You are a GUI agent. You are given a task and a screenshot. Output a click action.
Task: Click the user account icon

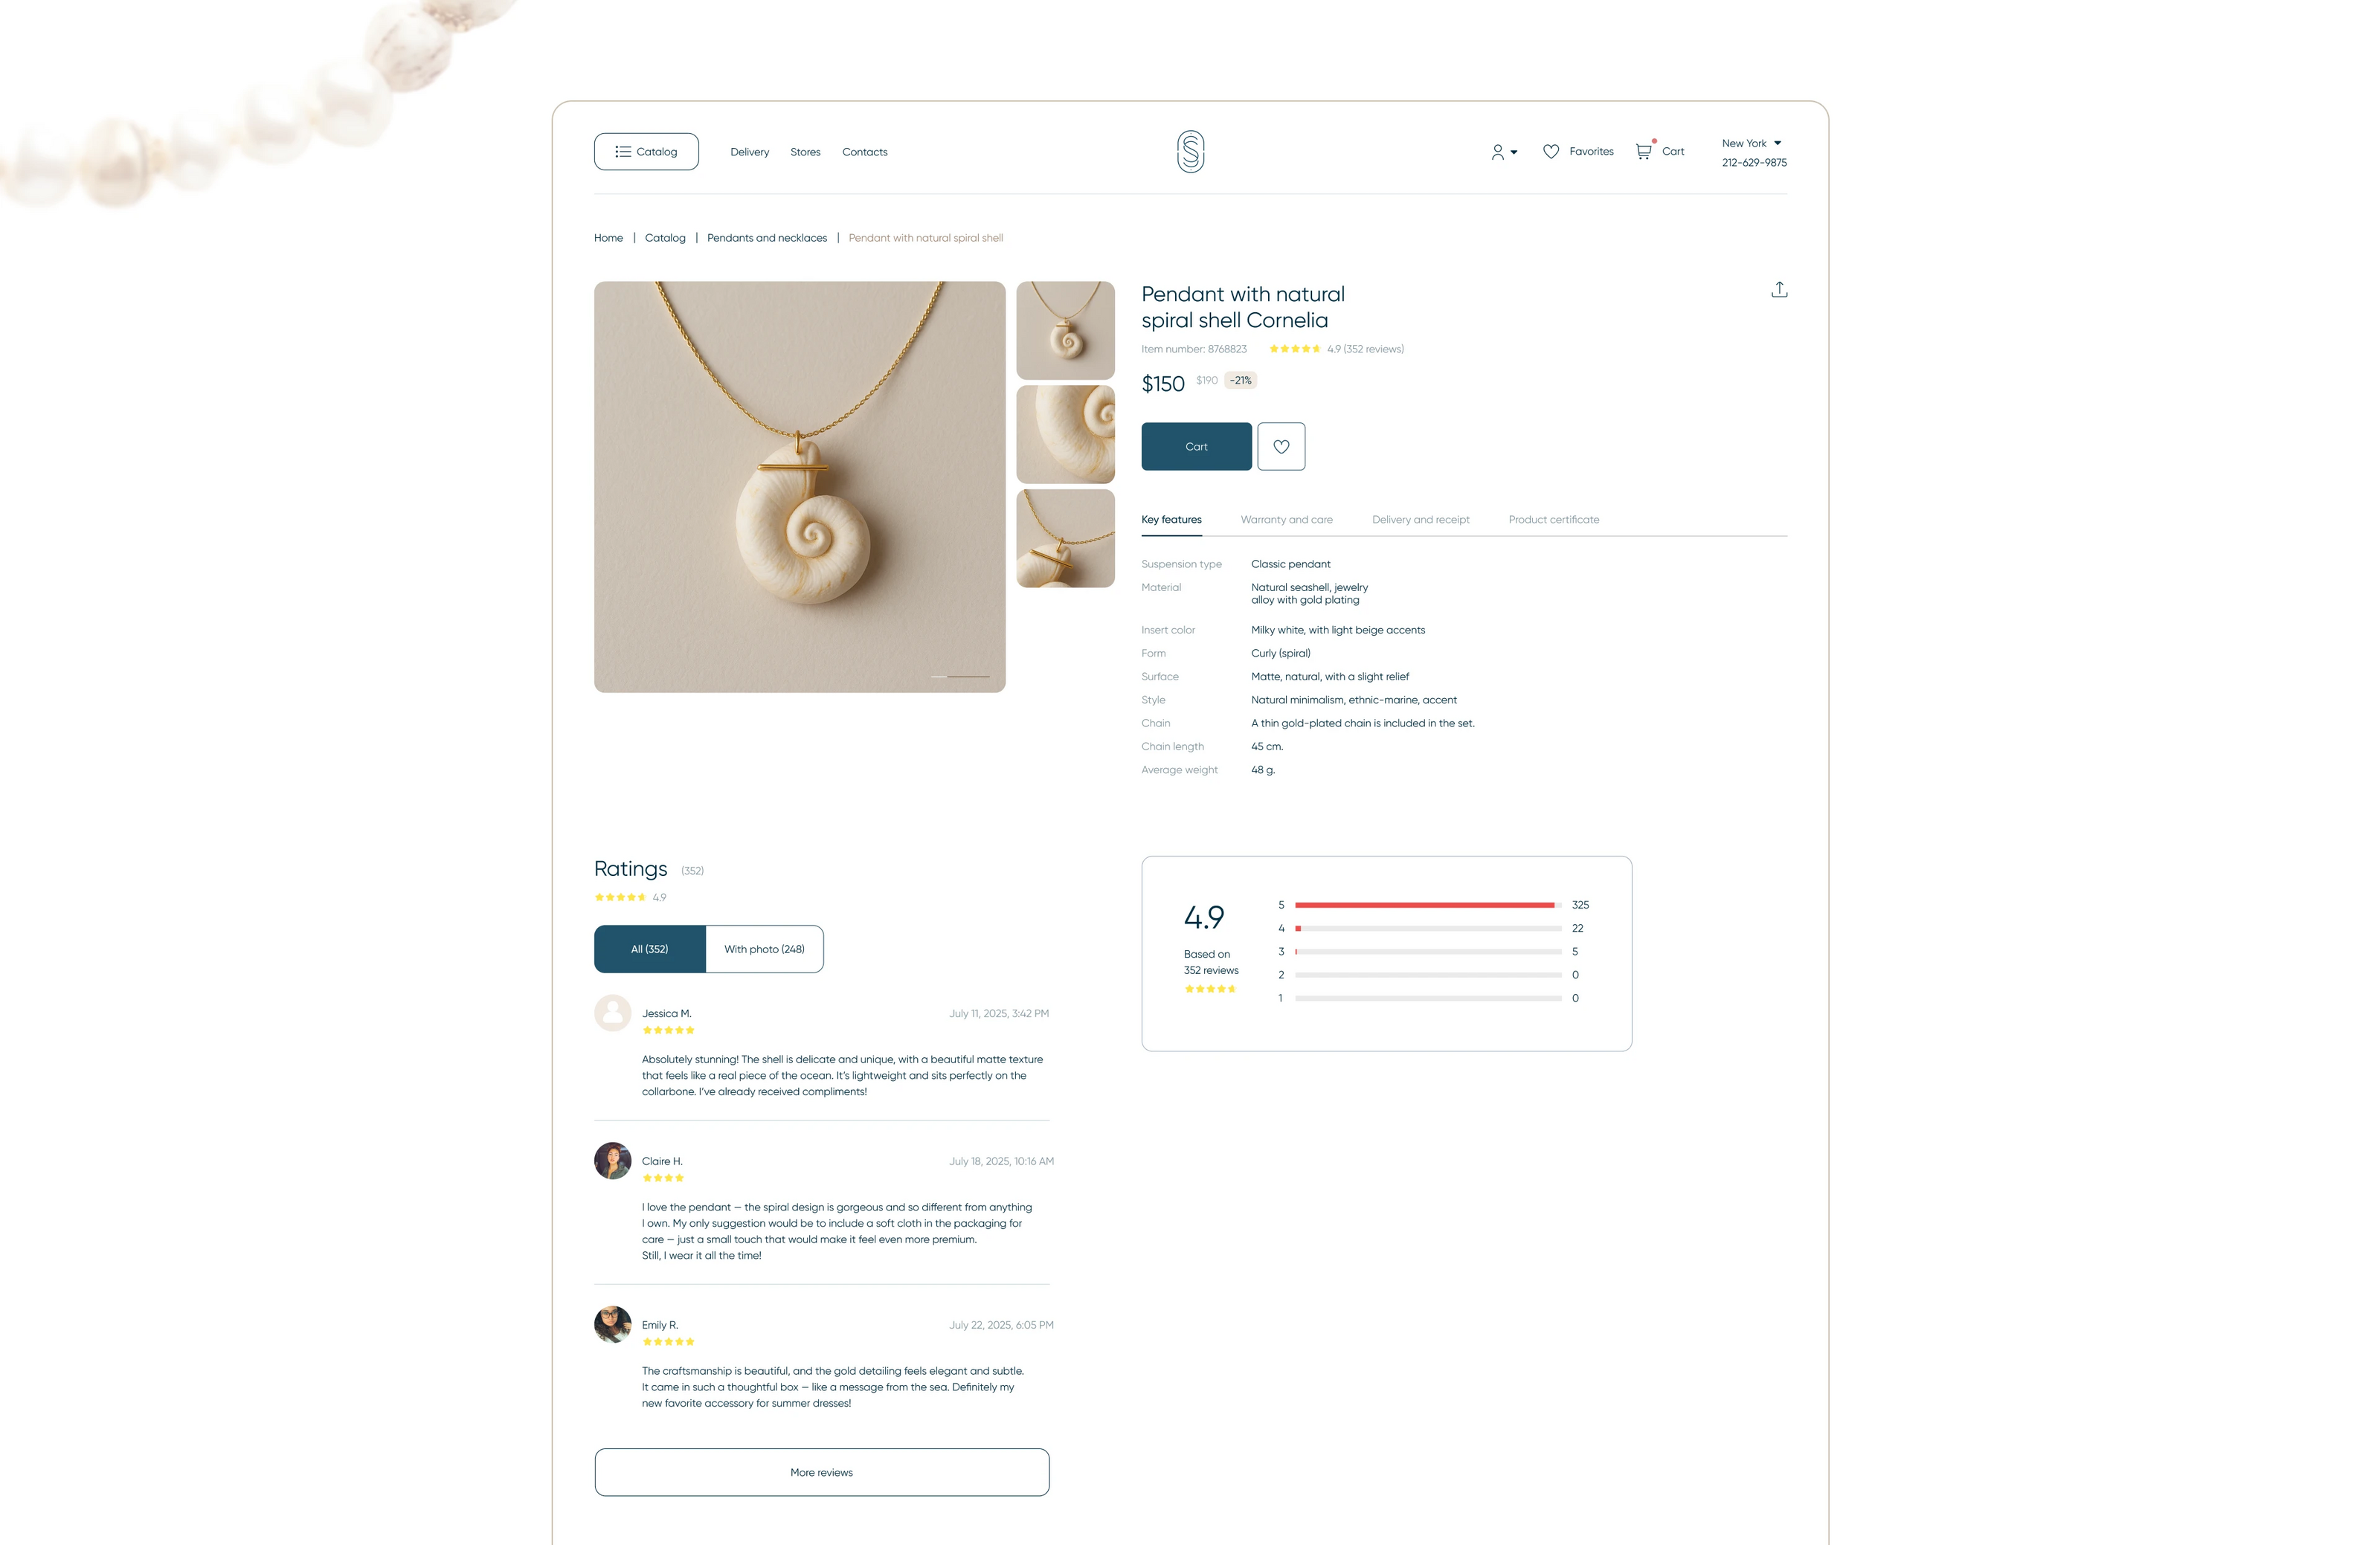coord(1497,152)
